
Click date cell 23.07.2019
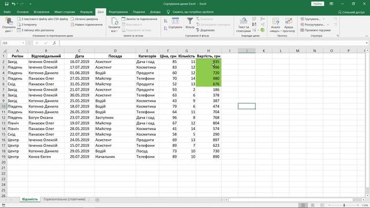(80, 117)
